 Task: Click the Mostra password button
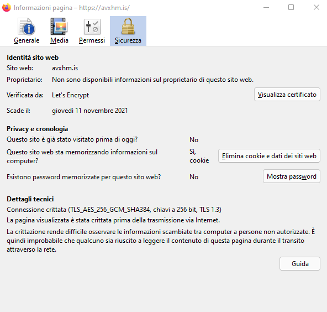291,176
